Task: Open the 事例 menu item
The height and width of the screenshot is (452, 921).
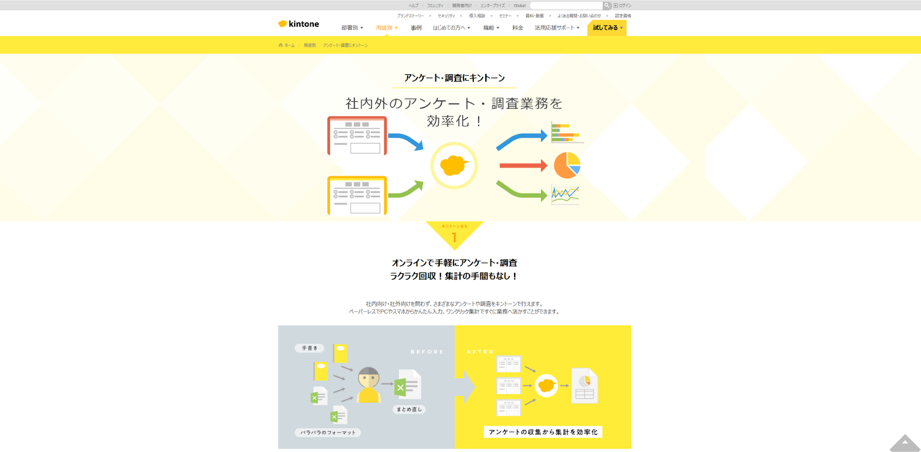Action: point(416,28)
